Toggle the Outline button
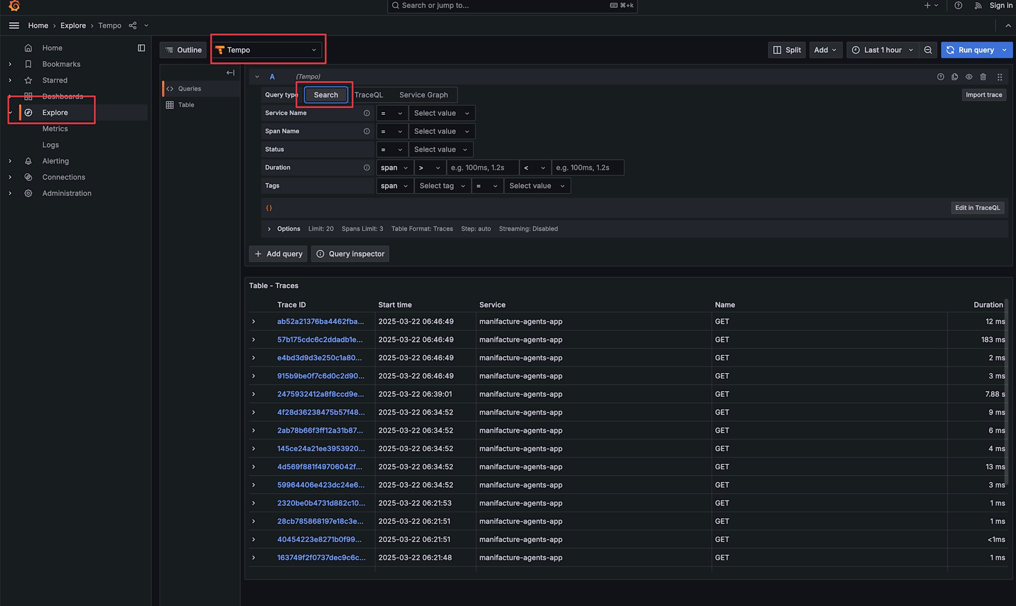Image resolution: width=1016 pixels, height=606 pixels. 183,50
